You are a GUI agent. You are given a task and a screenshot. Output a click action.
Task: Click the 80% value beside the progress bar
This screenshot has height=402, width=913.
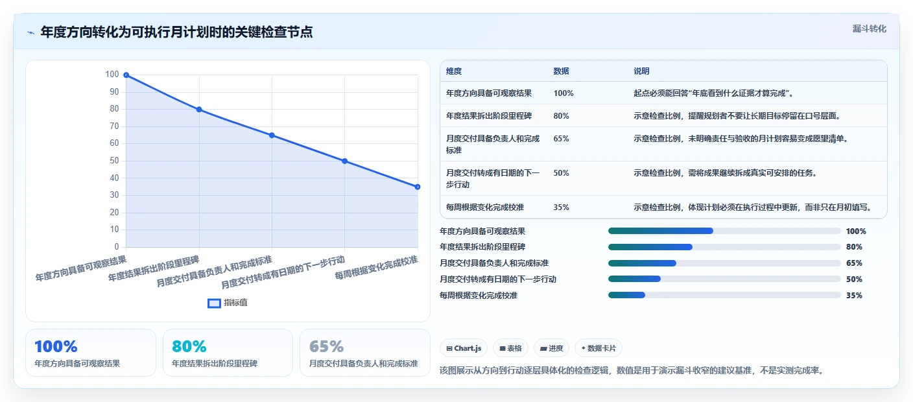[854, 247]
